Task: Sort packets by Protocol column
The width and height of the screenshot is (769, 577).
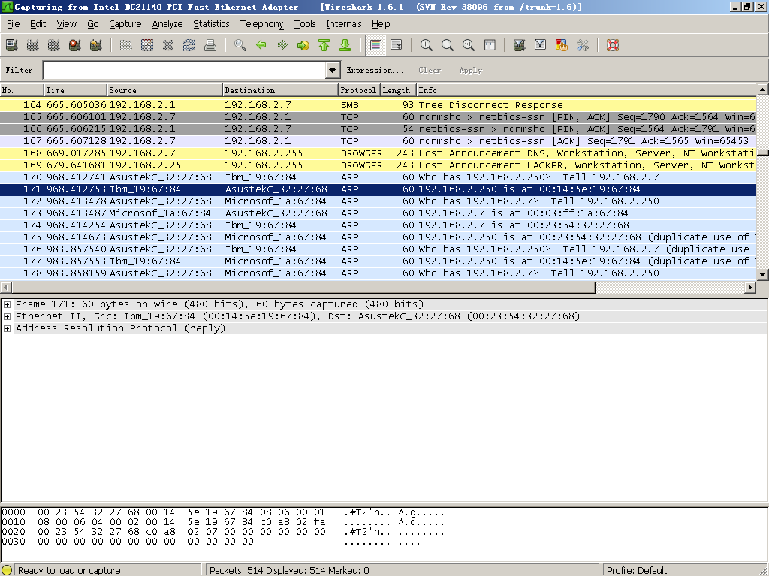Action: (x=359, y=90)
